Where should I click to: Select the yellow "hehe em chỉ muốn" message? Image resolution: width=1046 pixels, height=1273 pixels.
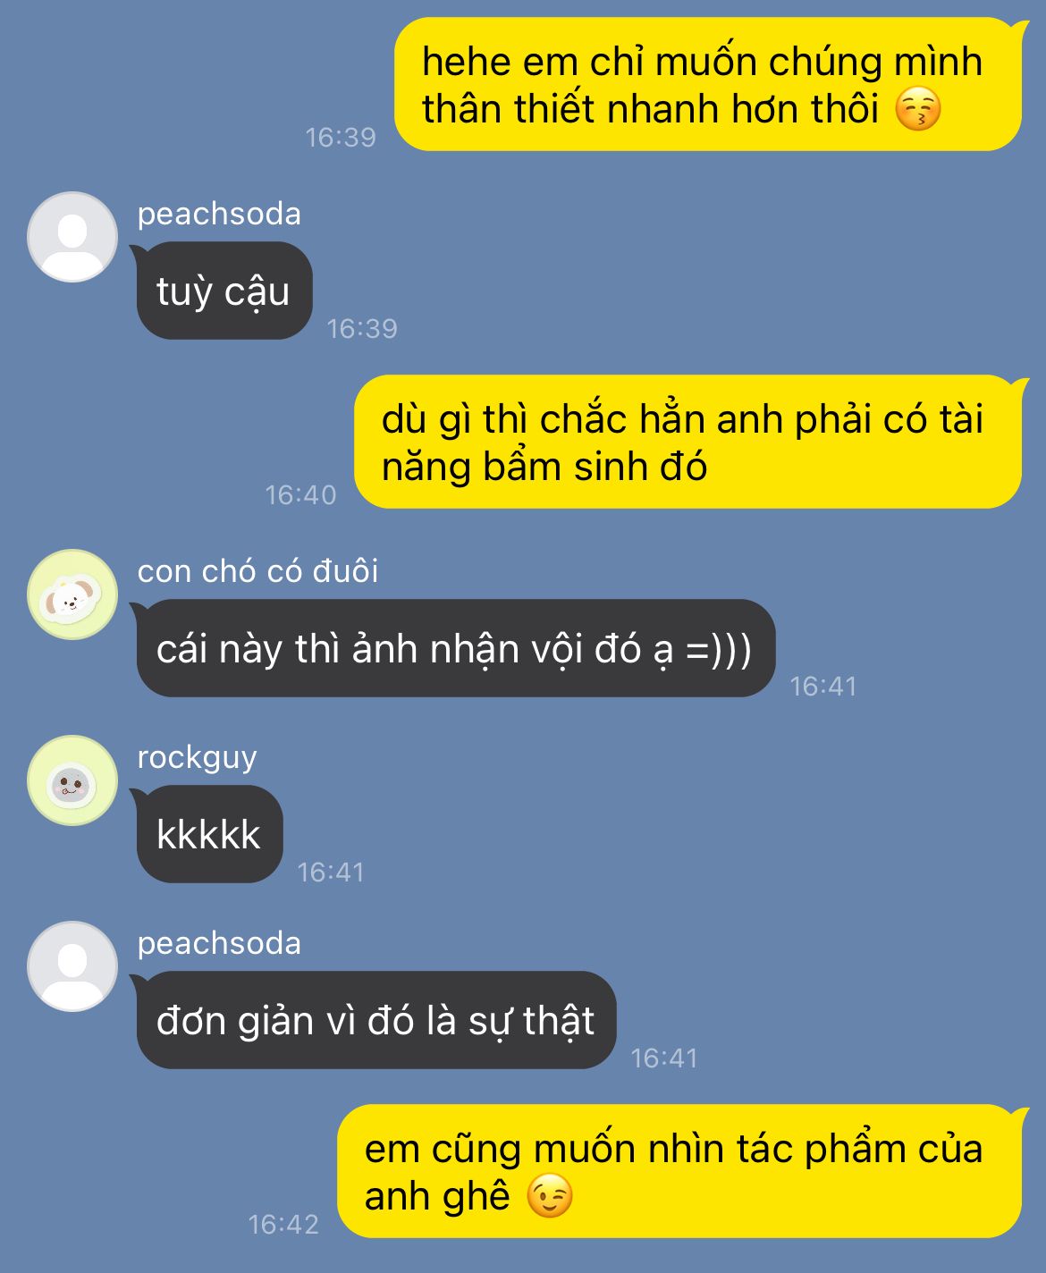[710, 84]
